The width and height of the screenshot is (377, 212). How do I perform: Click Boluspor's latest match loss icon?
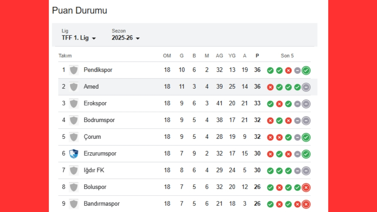pyautogui.click(x=306, y=187)
